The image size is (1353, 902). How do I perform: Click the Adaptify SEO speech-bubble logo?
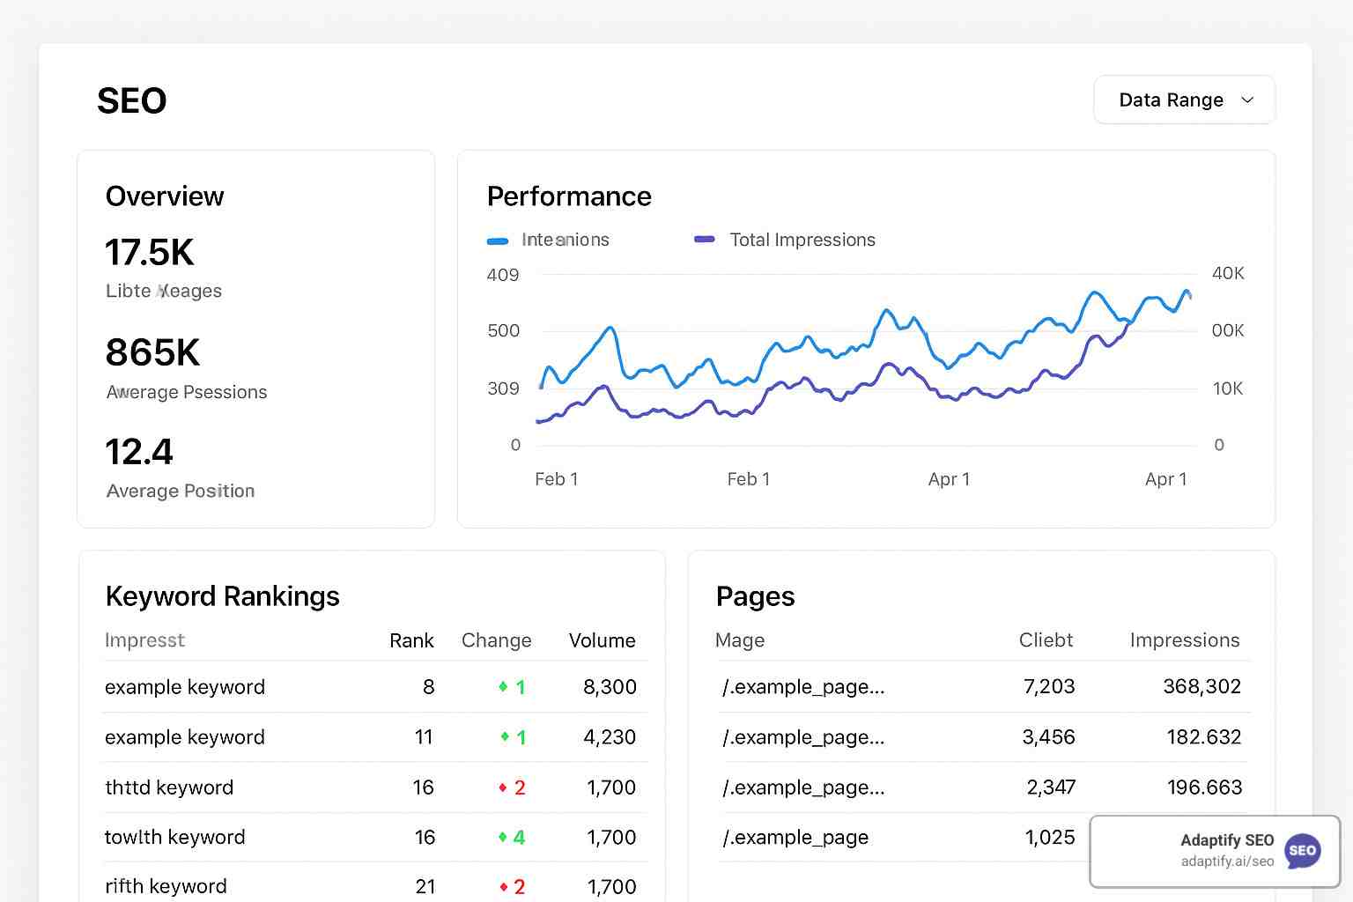pyautogui.click(x=1305, y=851)
